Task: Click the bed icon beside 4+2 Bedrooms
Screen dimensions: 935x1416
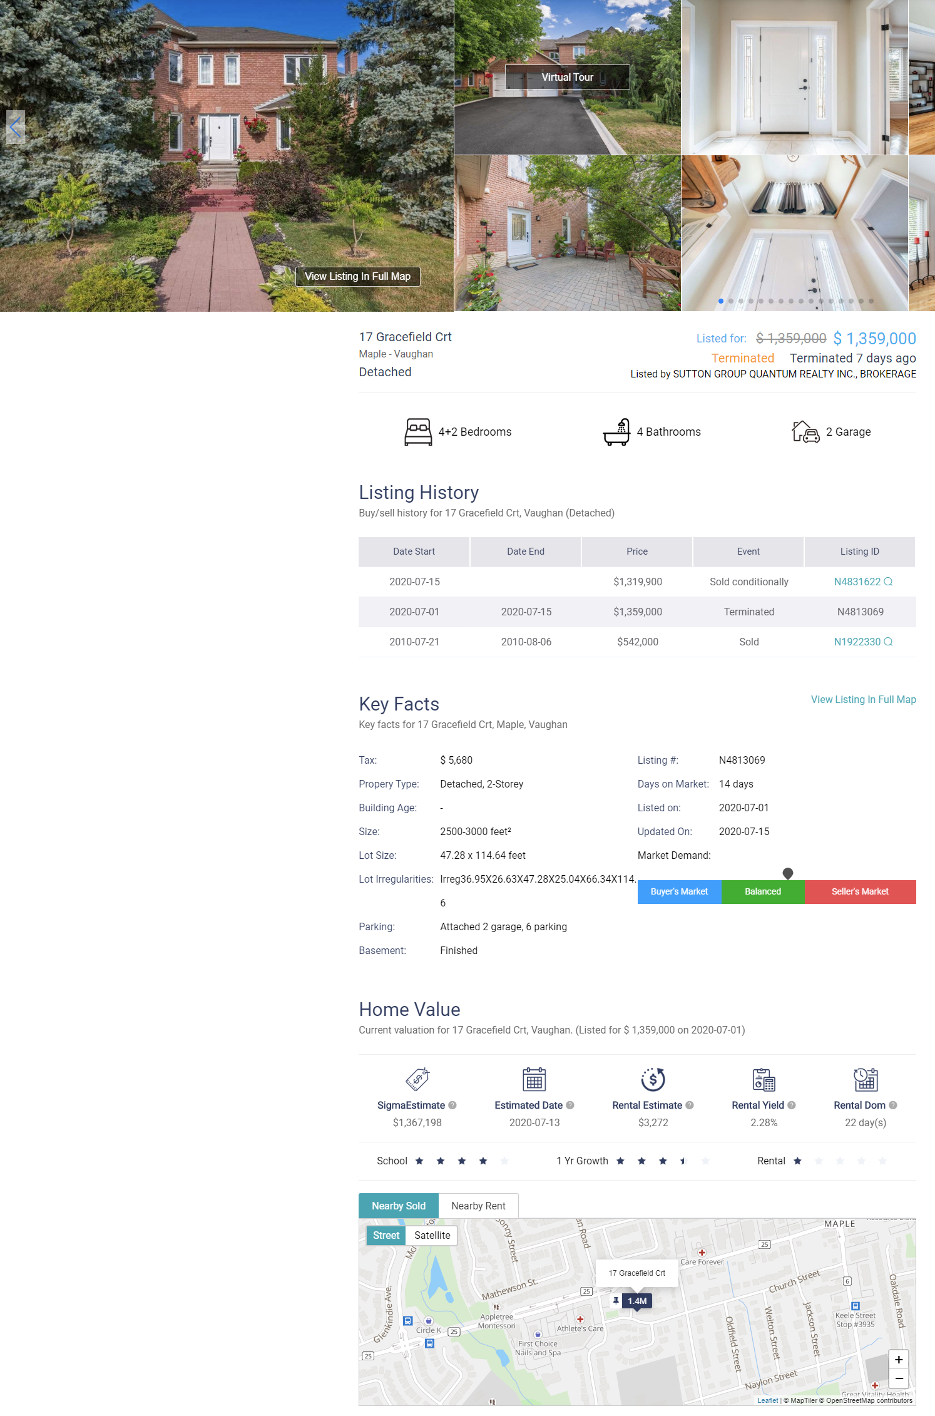Action: tap(418, 432)
